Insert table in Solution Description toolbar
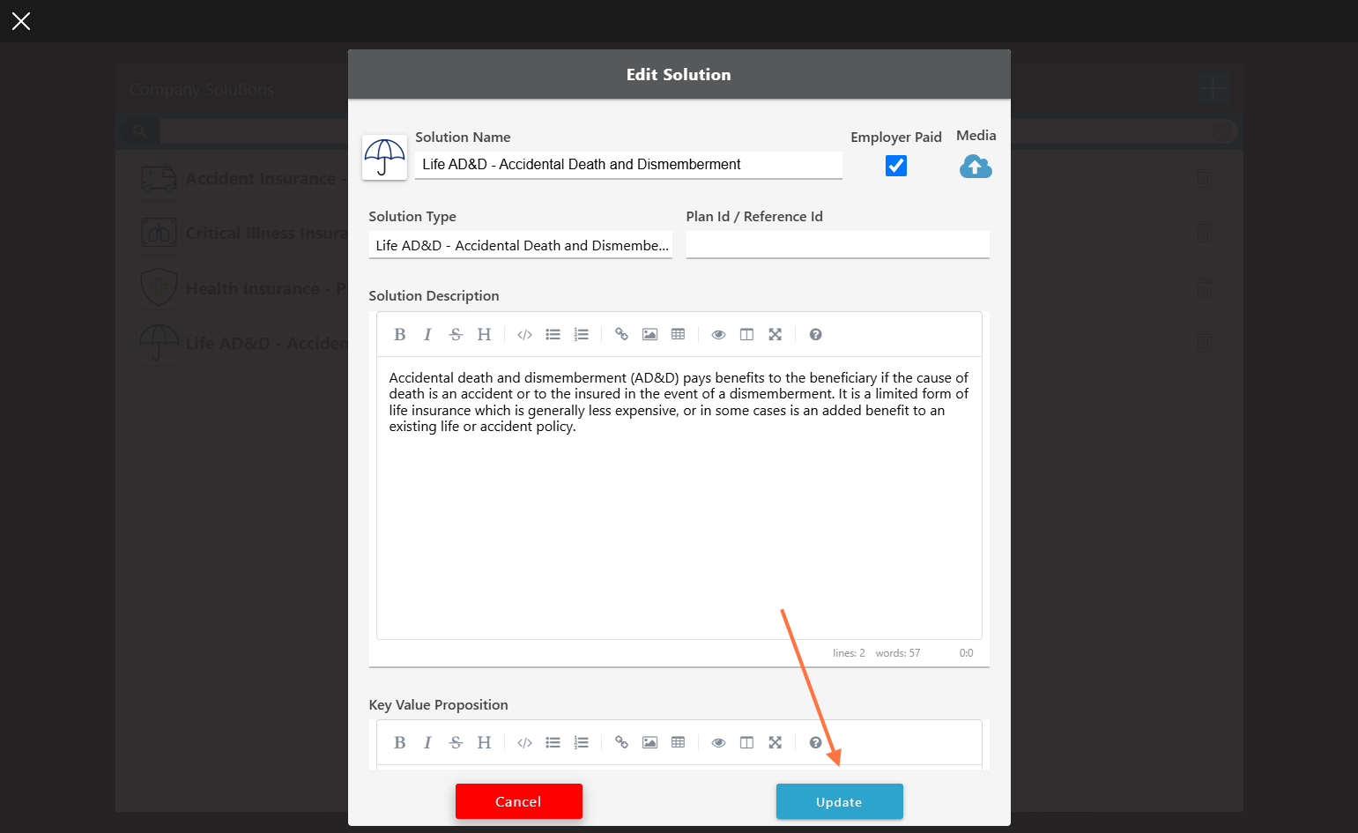The height and width of the screenshot is (833, 1358). click(678, 334)
